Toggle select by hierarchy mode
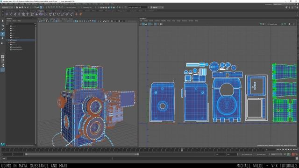 click(x=36, y=7)
